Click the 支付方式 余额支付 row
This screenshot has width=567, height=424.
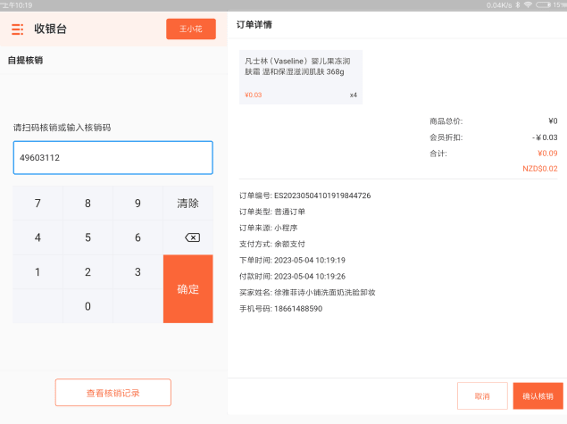[272, 244]
